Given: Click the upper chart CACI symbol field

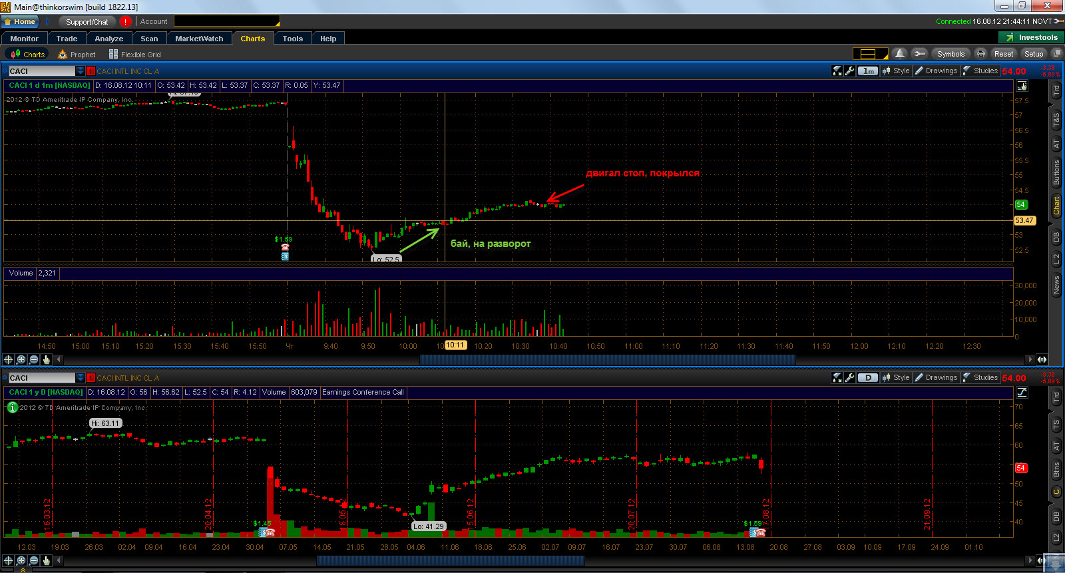Looking at the screenshot, I should 41,71.
